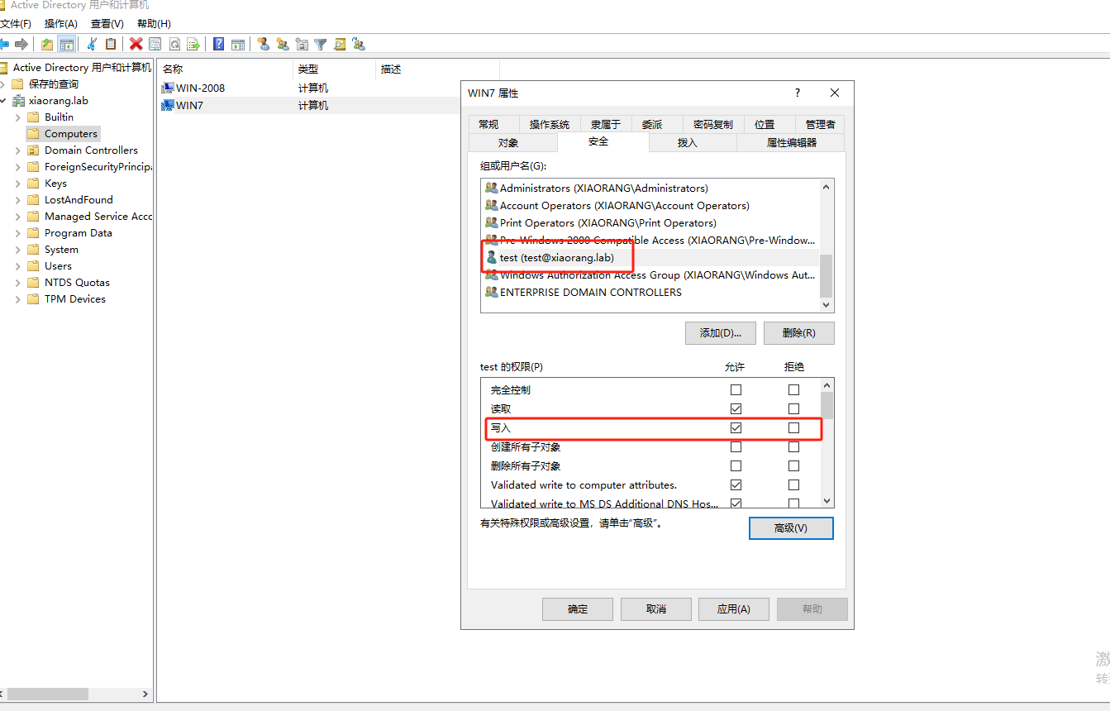
Task: Uncheck Allow for 读取 permission
Action: [x=736, y=408]
